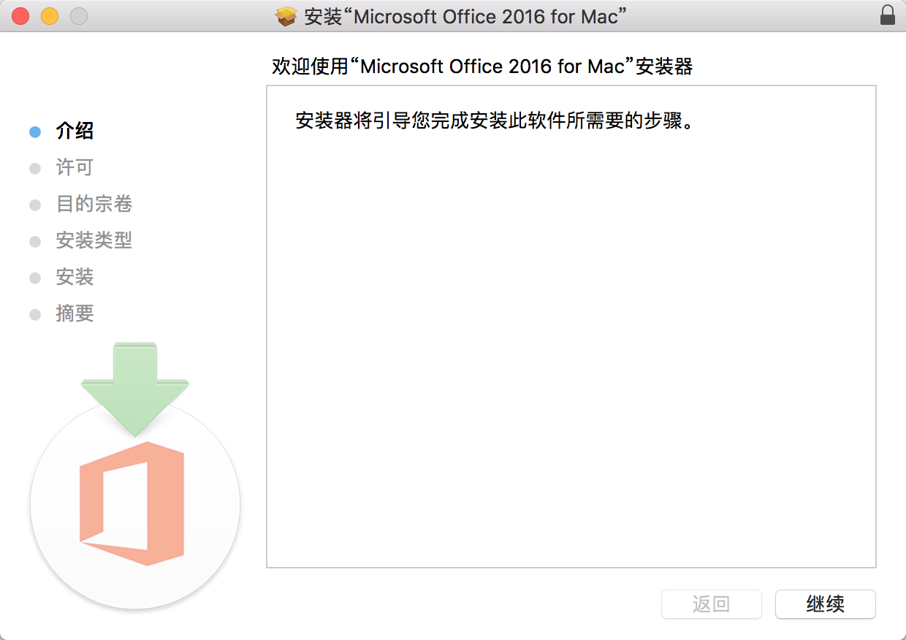Select the 许可 step in sidebar

pyautogui.click(x=75, y=168)
